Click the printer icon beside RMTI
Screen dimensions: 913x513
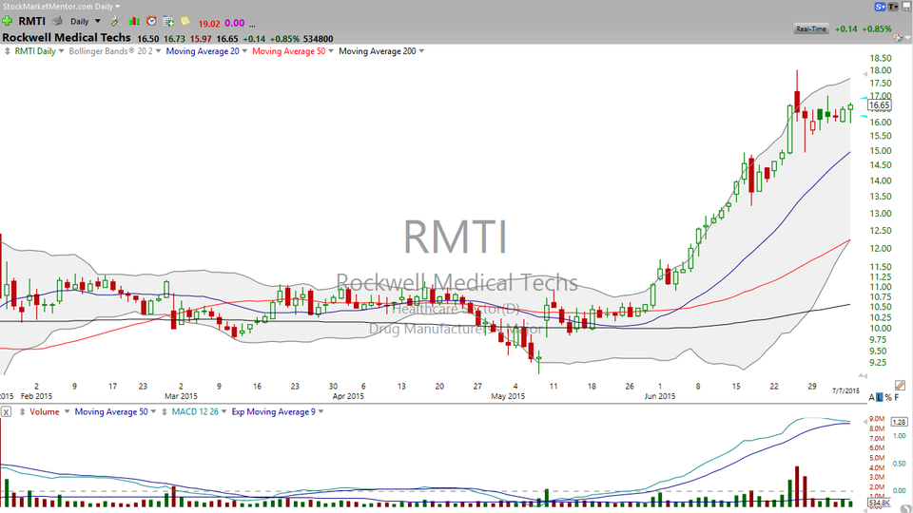point(57,21)
